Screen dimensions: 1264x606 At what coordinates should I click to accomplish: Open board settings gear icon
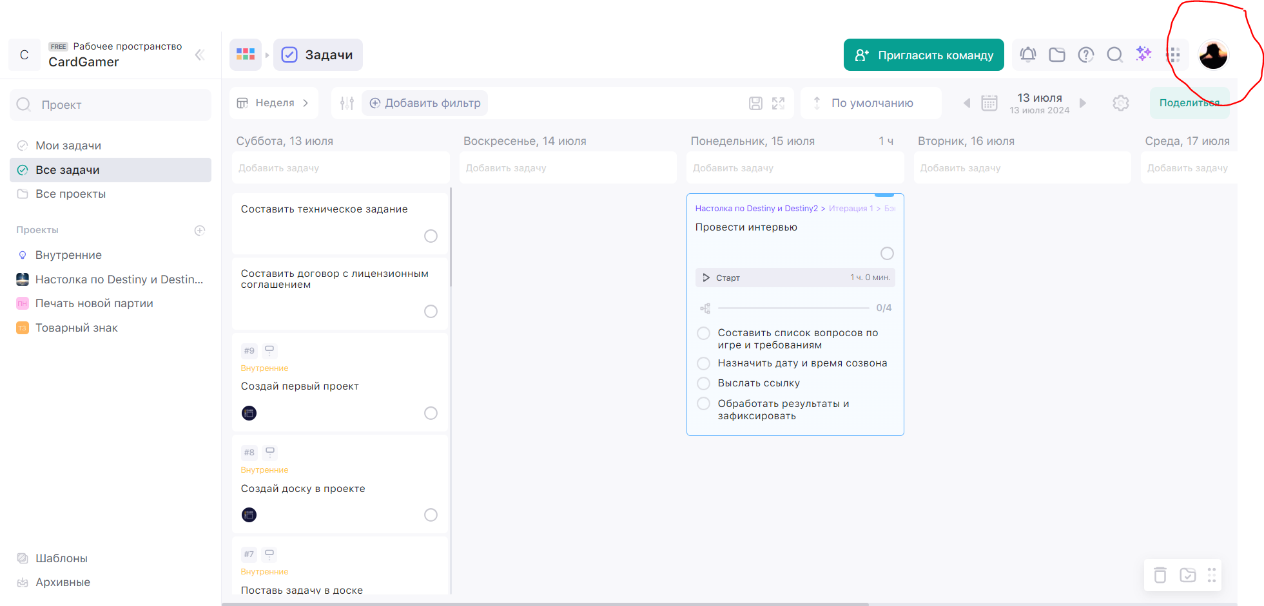click(x=1121, y=103)
